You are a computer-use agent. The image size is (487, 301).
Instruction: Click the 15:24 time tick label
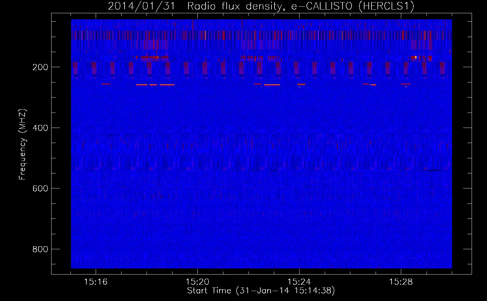pyautogui.click(x=299, y=282)
